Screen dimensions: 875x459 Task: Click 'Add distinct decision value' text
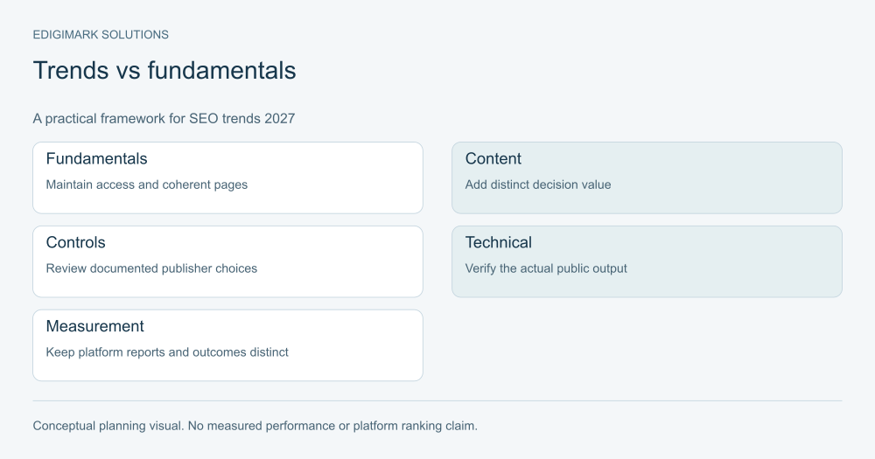[538, 184]
